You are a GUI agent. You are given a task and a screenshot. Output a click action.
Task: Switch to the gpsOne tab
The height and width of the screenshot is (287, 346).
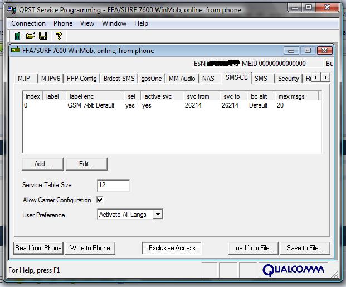coord(152,79)
